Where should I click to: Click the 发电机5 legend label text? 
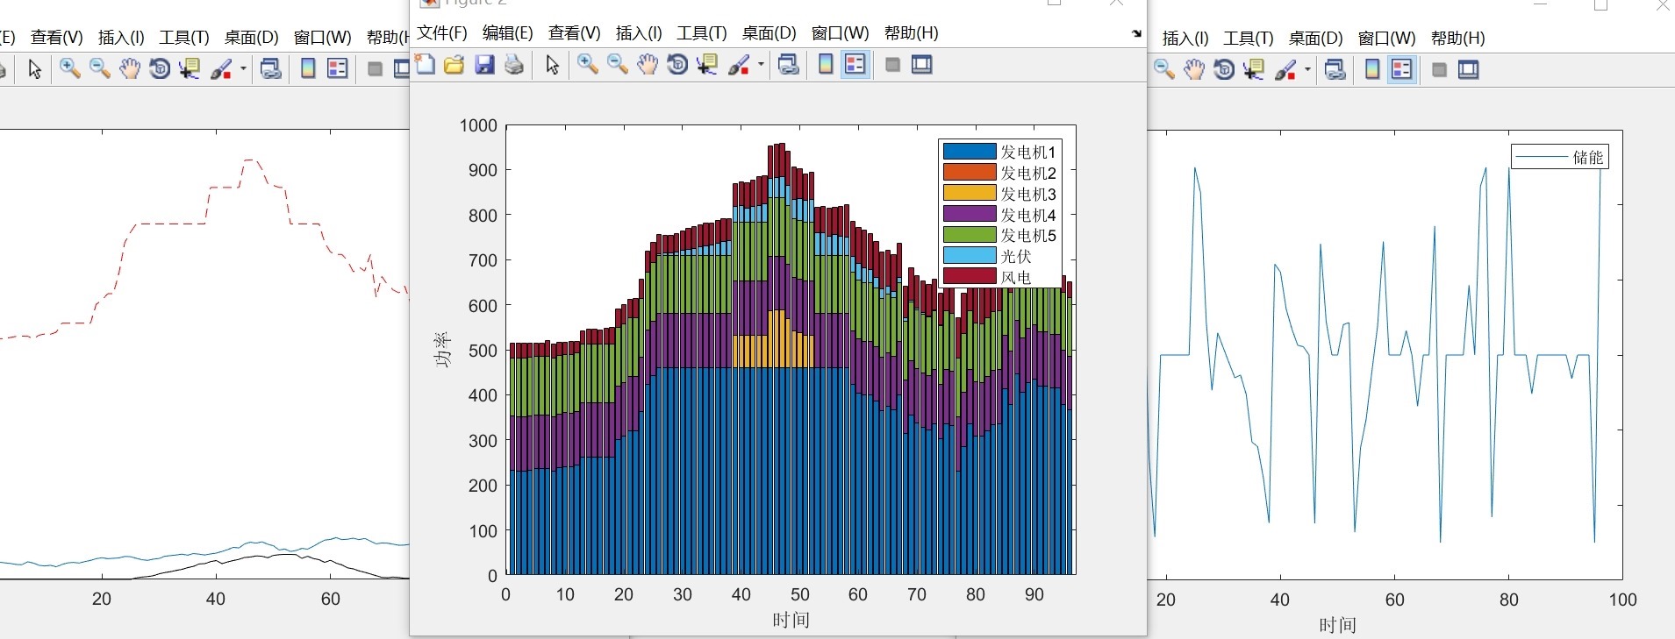point(1028,236)
